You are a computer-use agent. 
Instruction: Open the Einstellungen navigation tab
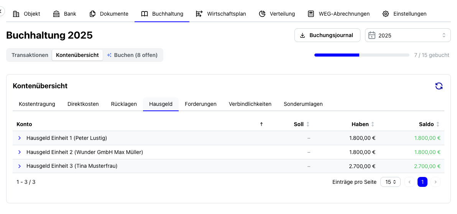point(404,14)
